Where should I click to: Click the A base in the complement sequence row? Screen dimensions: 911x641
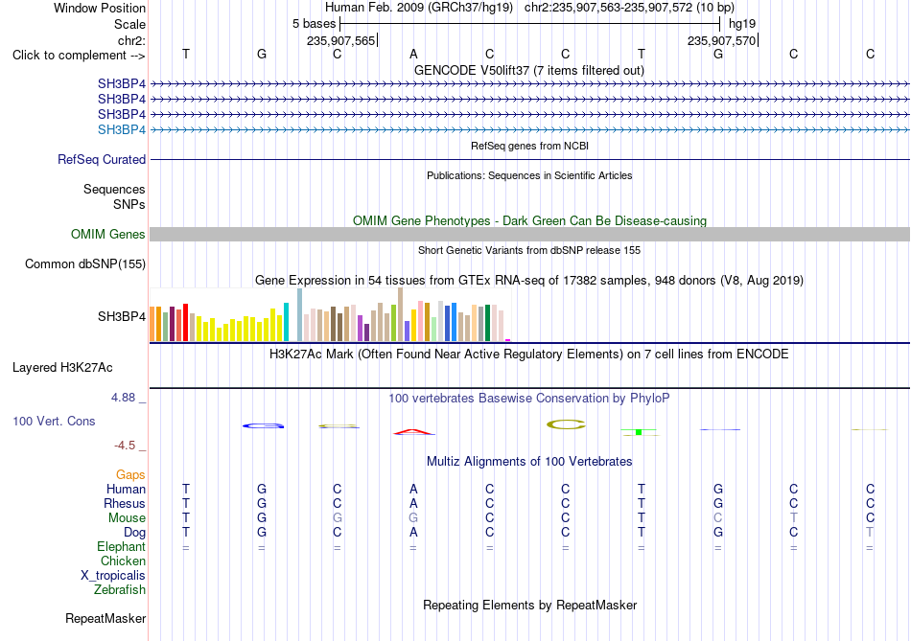point(413,54)
